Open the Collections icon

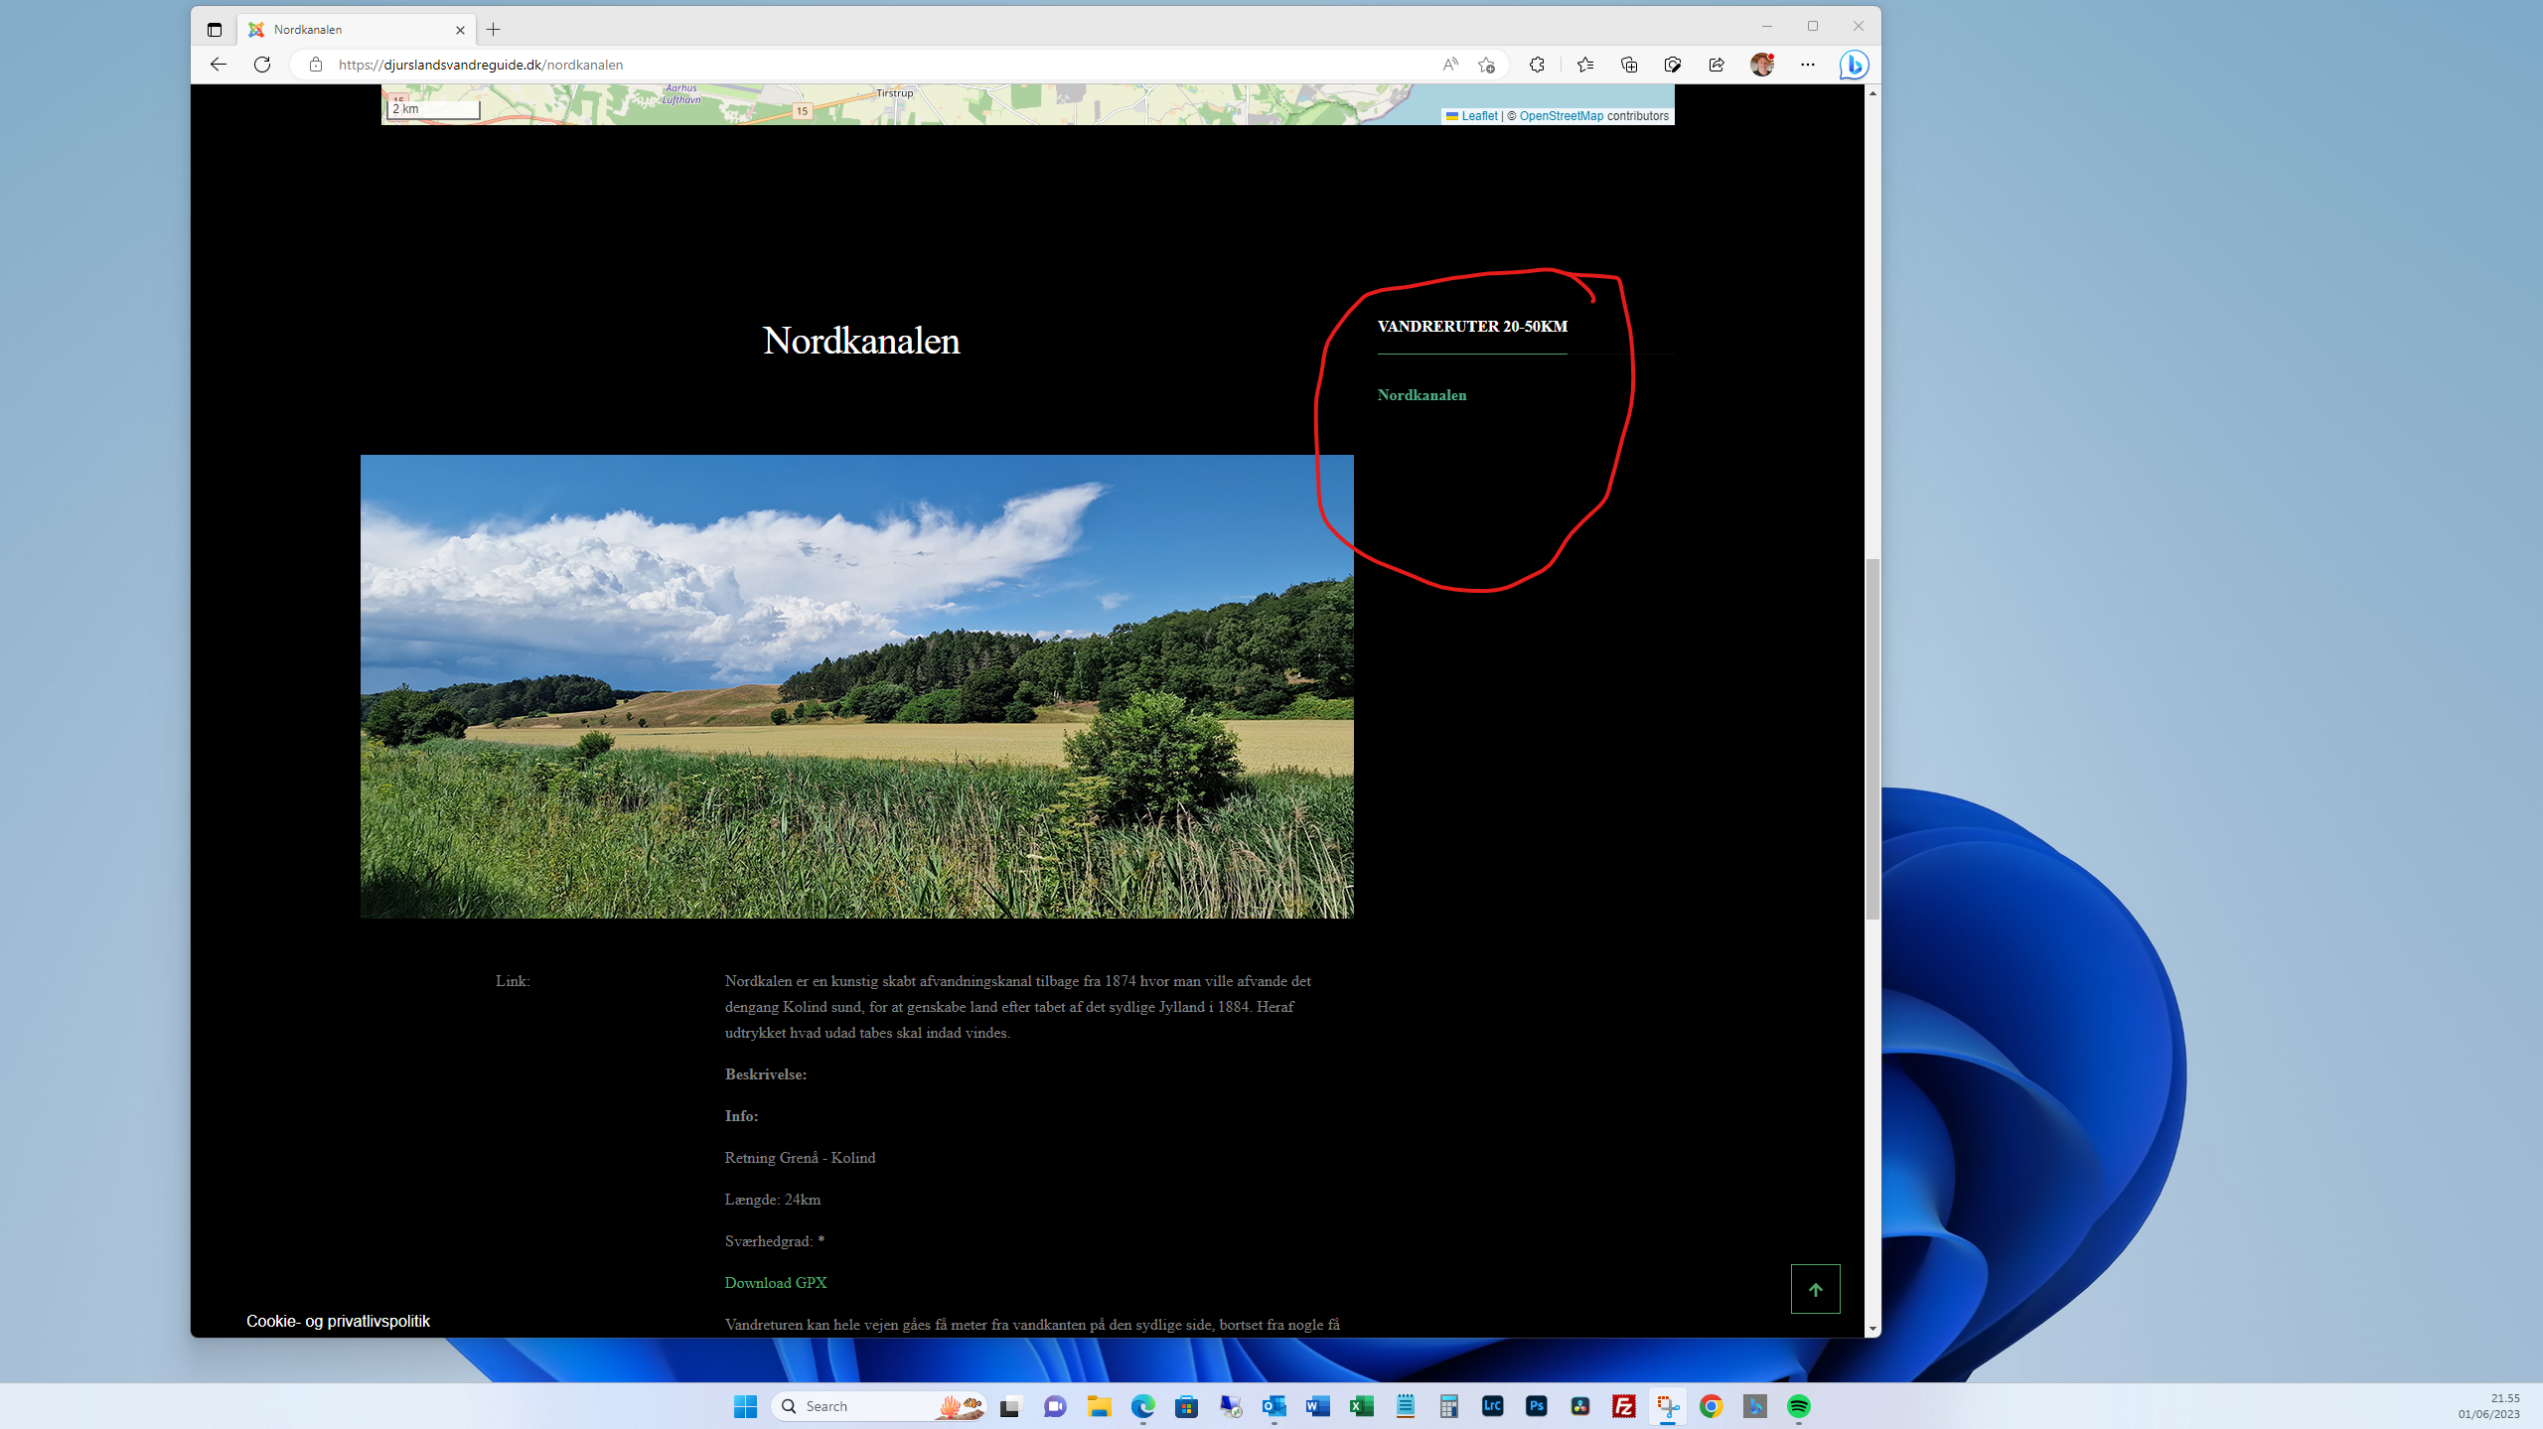pyautogui.click(x=1629, y=65)
